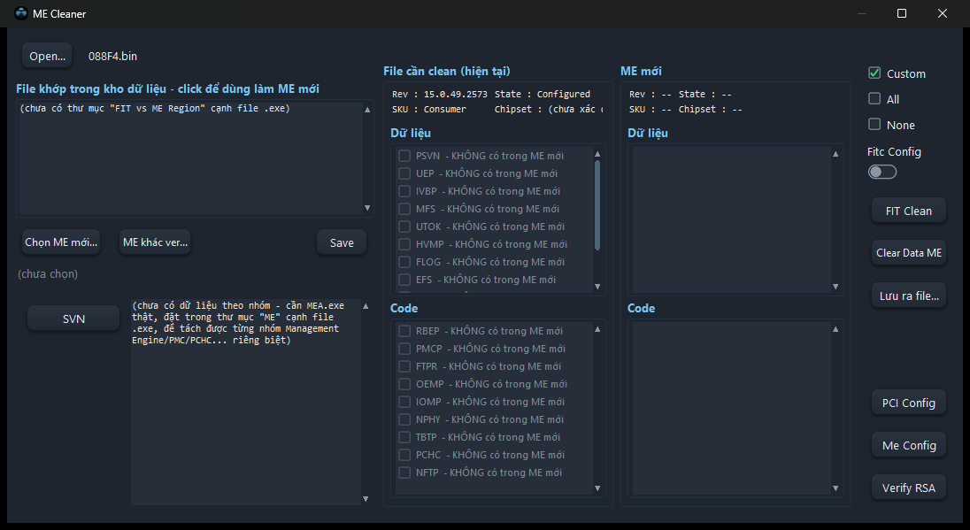Check the PSVN data checkbox
This screenshot has height=530, width=970.
pos(404,156)
